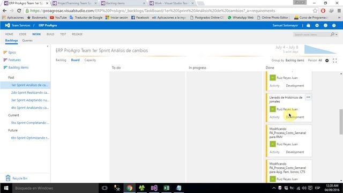Switch to the Backlog items browser tab

pyautogui.click(x=123, y=3)
